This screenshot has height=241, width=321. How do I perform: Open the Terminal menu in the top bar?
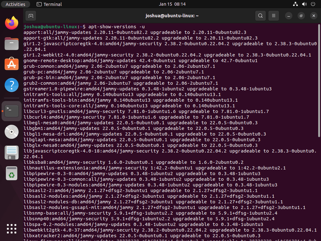[49, 4]
